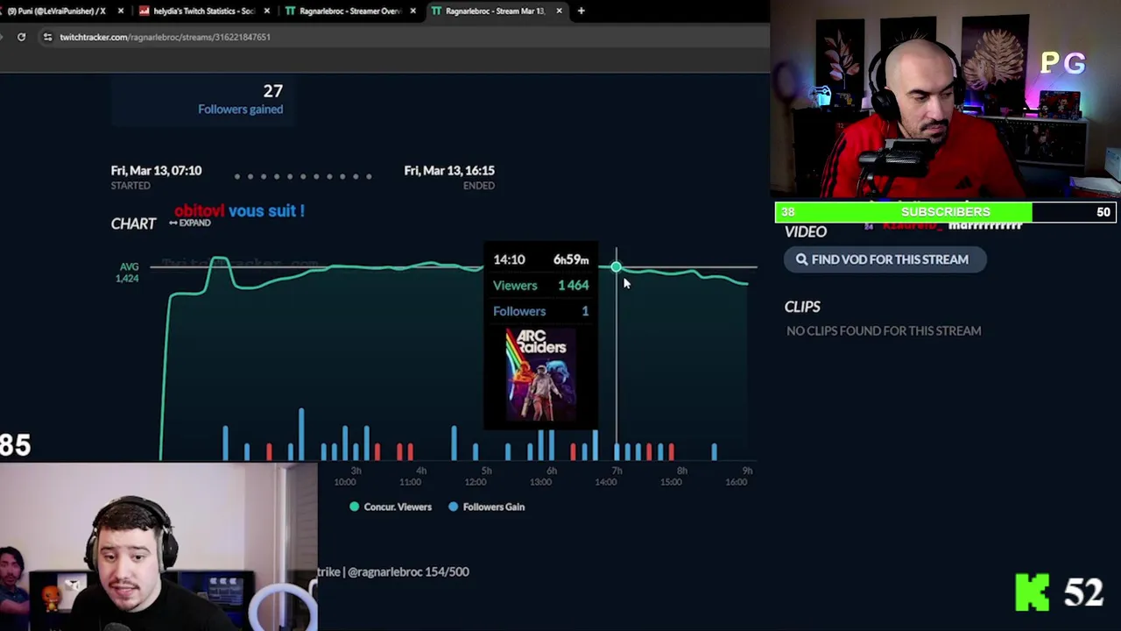Click the AVG 1,424 label on chart
The width and height of the screenshot is (1121, 631).
128,272
